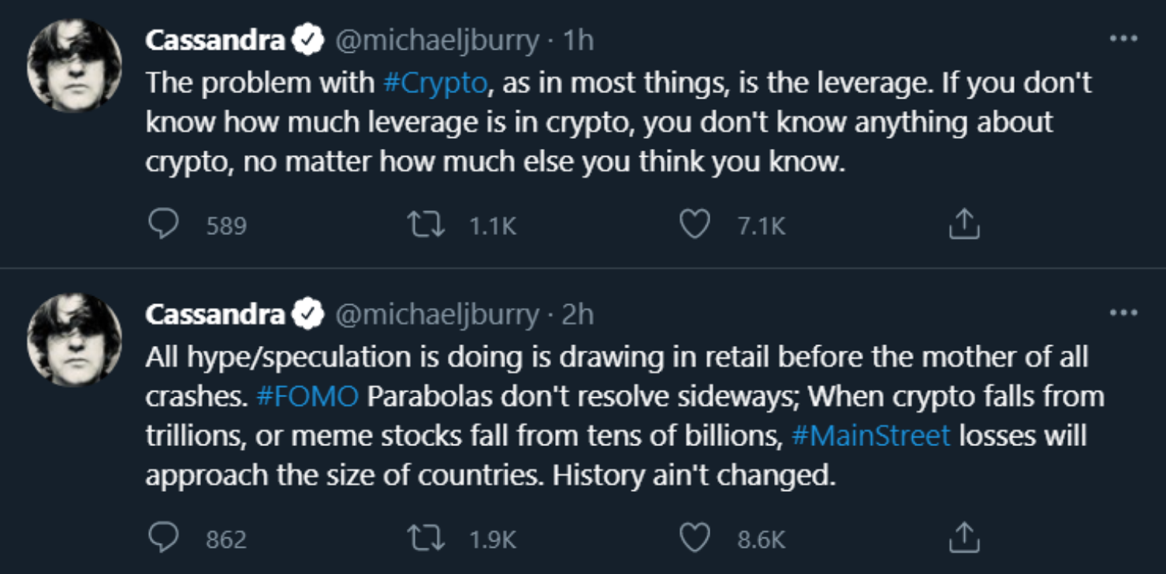
Task: Open the #FOMO hashtag link
Action: [x=307, y=396]
